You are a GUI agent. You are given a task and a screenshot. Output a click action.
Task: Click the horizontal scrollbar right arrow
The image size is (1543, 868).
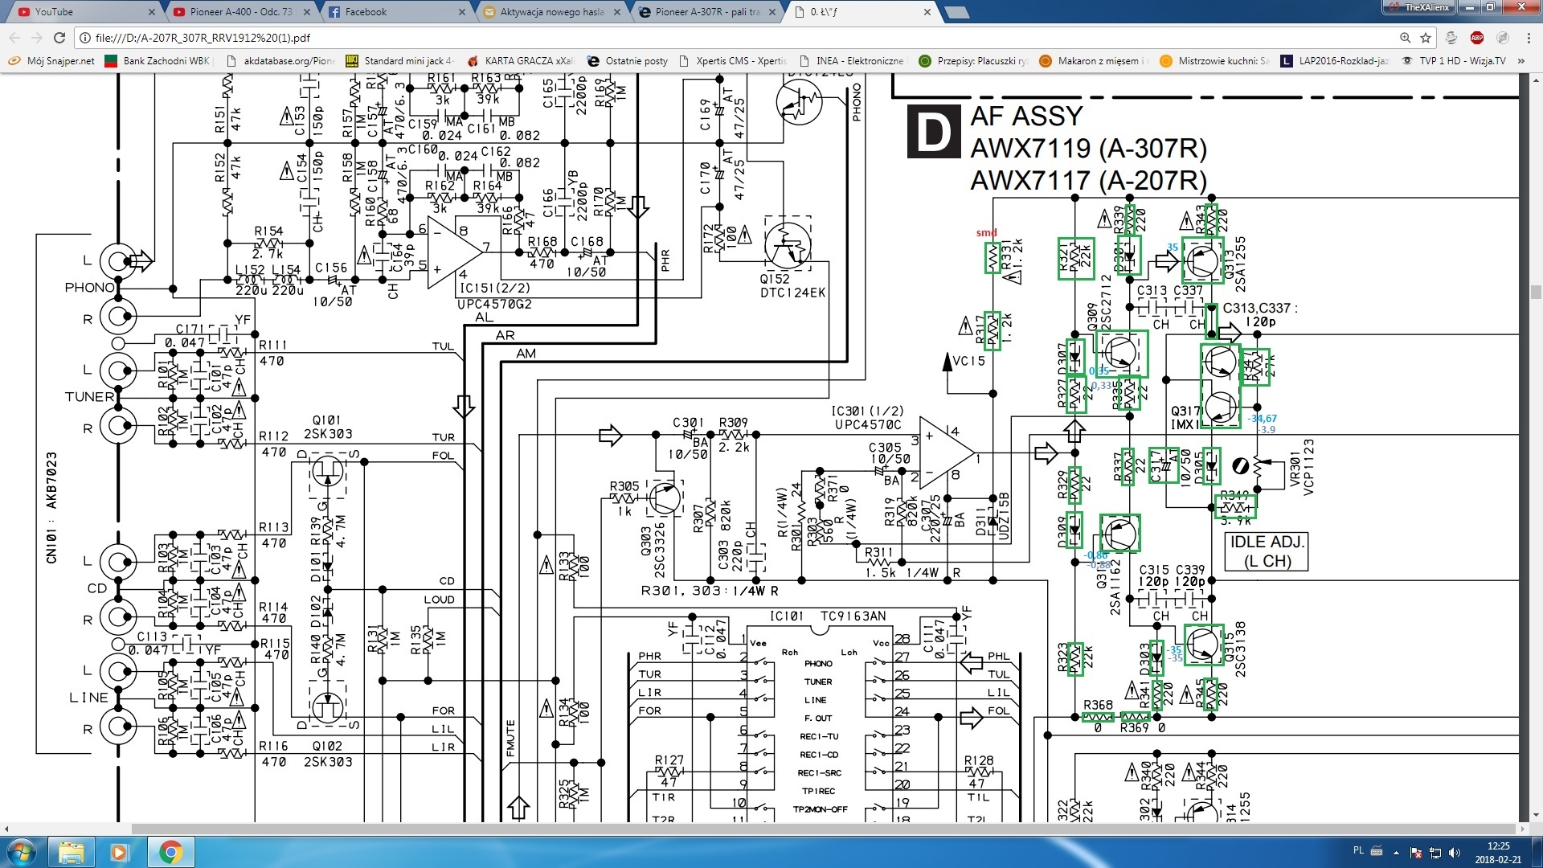(1523, 828)
